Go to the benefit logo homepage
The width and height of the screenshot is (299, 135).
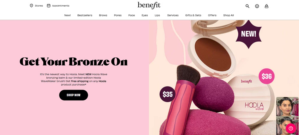pyautogui.click(x=149, y=5)
